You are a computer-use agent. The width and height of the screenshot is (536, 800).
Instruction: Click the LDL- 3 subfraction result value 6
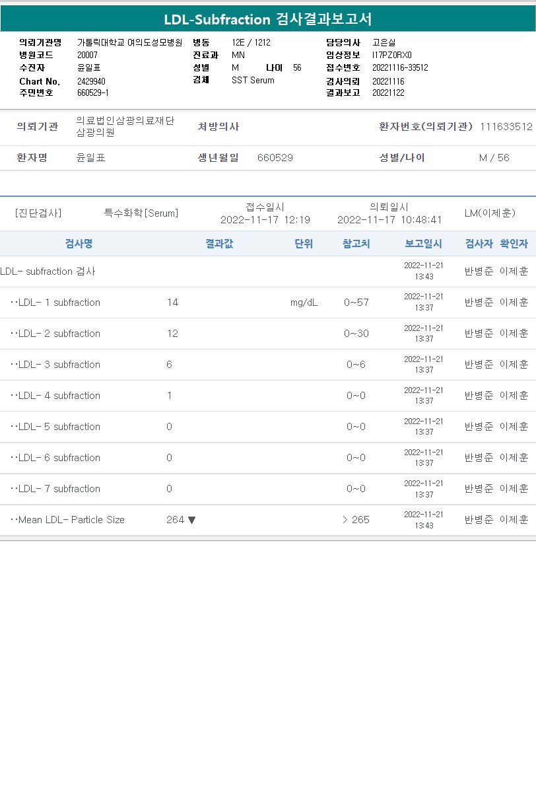pos(169,365)
